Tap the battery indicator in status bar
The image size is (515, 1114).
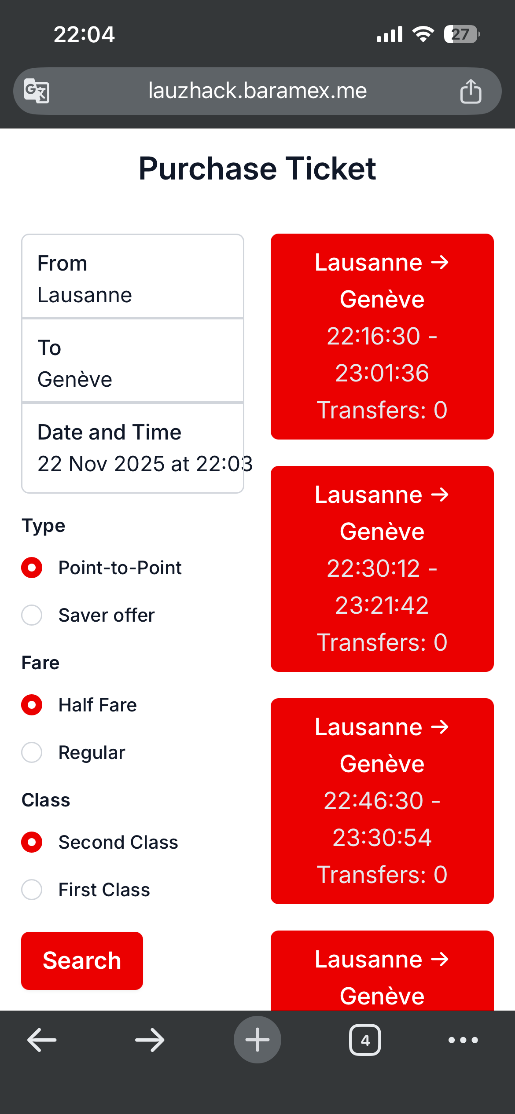point(462,34)
